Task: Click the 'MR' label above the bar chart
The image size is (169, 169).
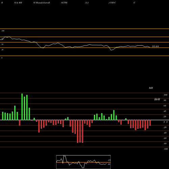Action: (x=151, y=88)
